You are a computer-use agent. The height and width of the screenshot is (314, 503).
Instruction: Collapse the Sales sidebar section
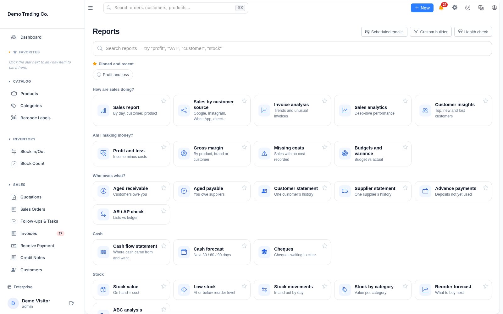(x=17, y=185)
